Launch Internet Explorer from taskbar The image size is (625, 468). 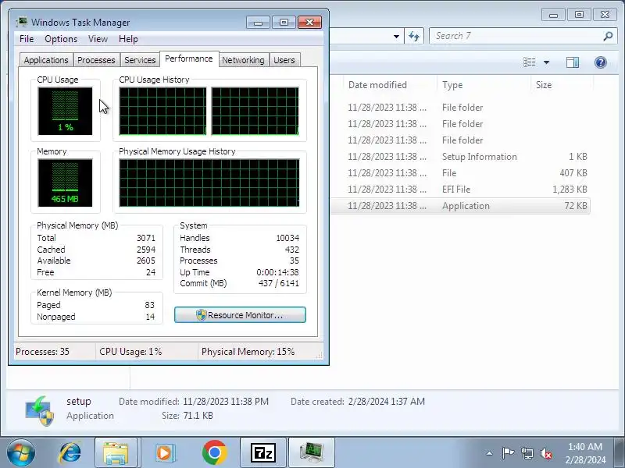pos(70,453)
